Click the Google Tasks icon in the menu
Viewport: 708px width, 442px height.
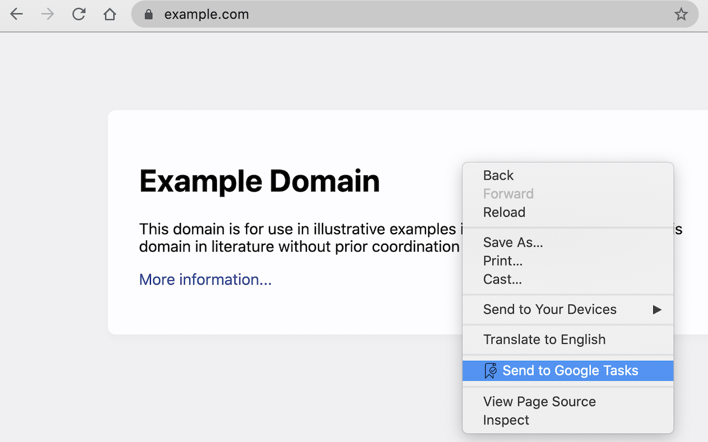tap(490, 371)
